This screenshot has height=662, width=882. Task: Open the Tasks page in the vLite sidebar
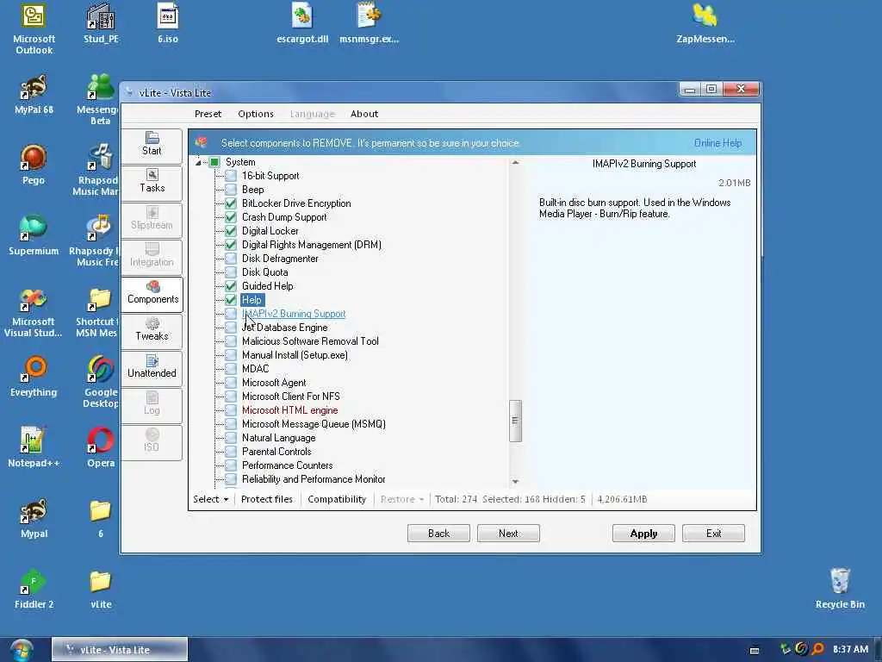152,183
